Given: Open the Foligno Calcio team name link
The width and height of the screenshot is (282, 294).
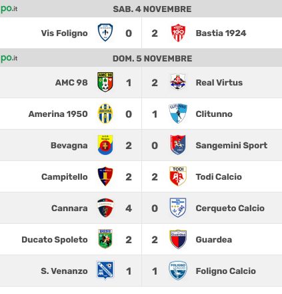Looking at the screenshot, I should tap(226, 271).
